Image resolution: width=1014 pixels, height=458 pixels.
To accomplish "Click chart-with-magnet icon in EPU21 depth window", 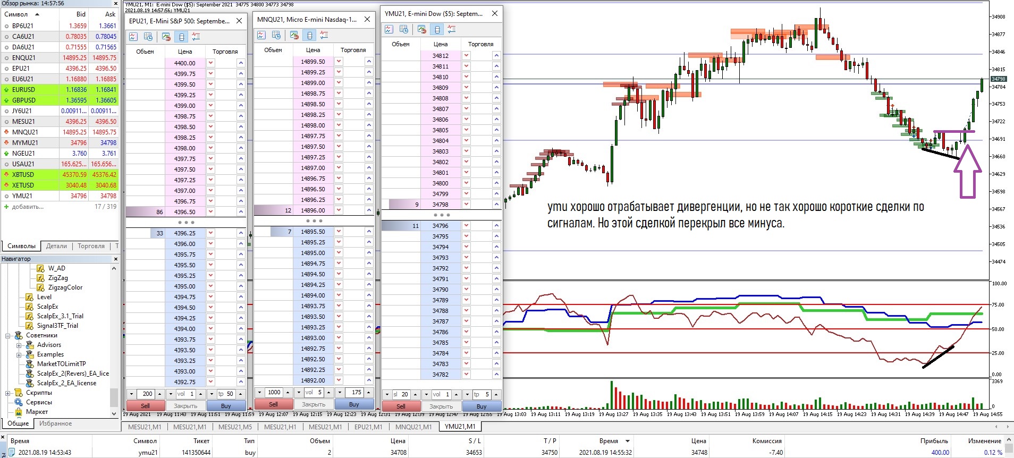I will coord(166,37).
